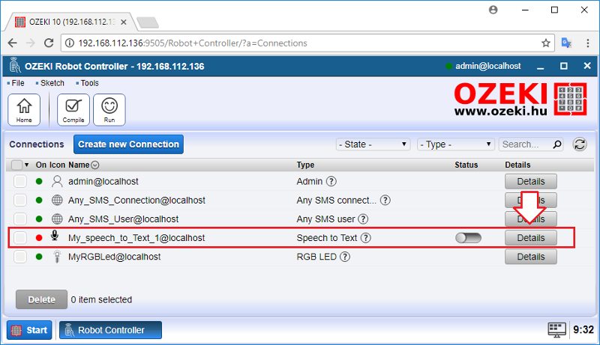600x345 pixels.
Task: Click globe icon of Any_SMS_Connection@localhost
Action: coord(57,200)
